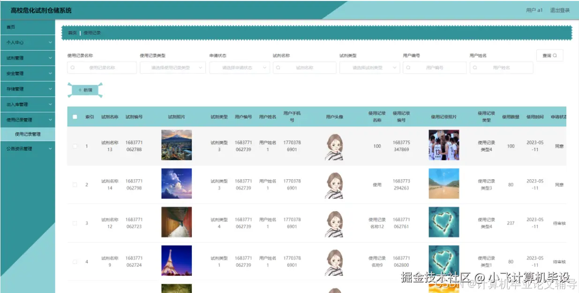Check the checkbox for row 3

pos(75,223)
